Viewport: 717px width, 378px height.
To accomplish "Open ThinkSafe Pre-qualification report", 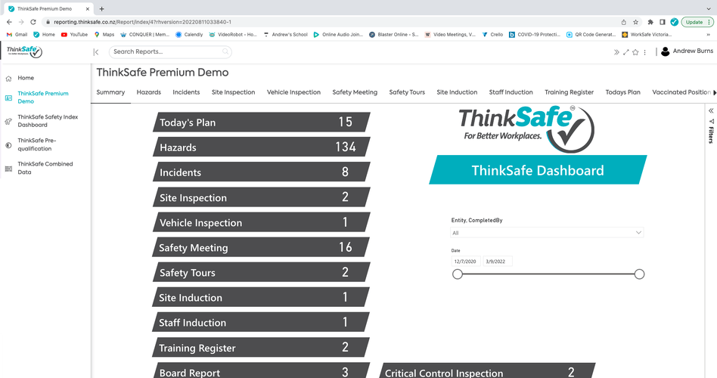I will coord(36,144).
